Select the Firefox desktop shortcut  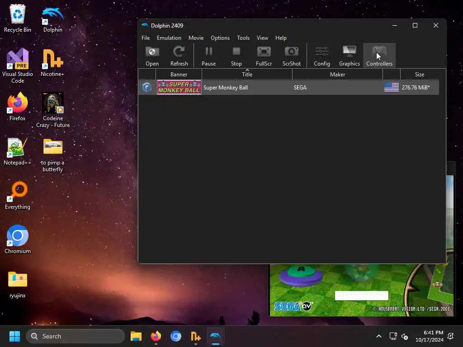point(18,107)
